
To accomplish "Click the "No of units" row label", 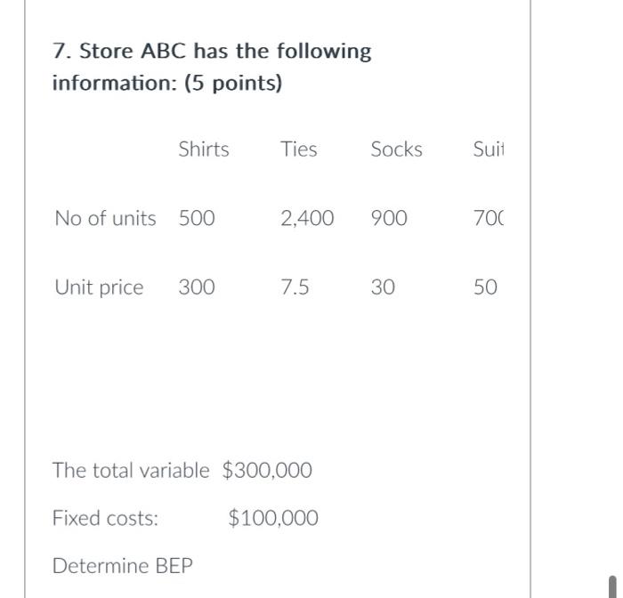I will (x=105, y=219).
